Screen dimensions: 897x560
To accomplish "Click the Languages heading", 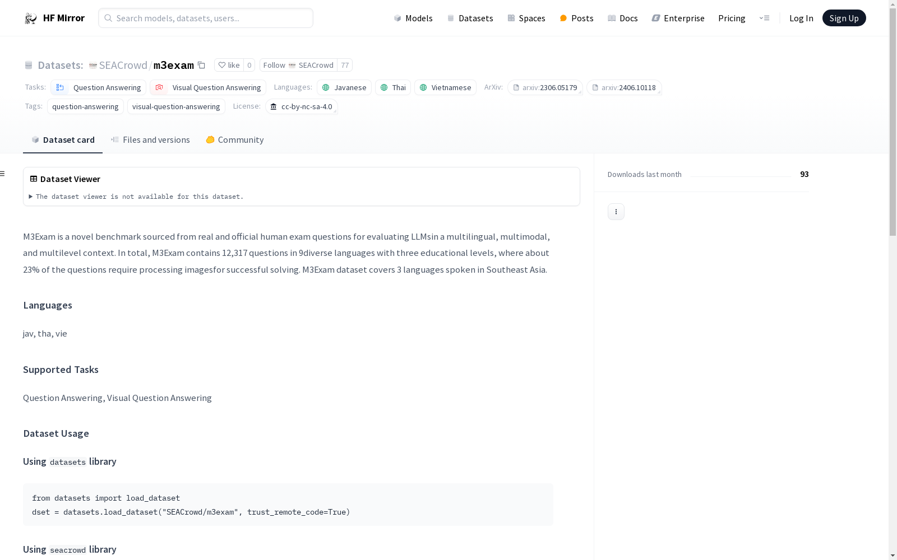I will [x=48, y=305].
